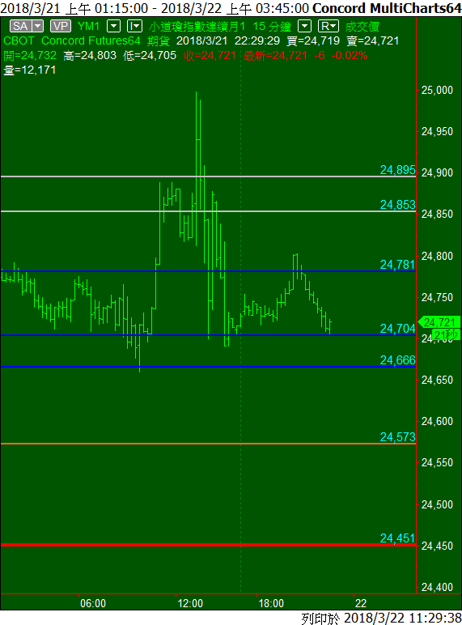Click the 低=24,705 low value
The image size is (462, 625).
pyautogui.click(x=150, y=55)
